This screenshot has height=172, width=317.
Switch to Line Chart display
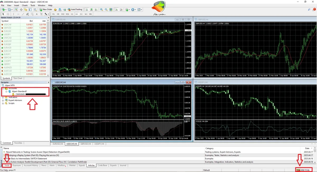point(96,10)
